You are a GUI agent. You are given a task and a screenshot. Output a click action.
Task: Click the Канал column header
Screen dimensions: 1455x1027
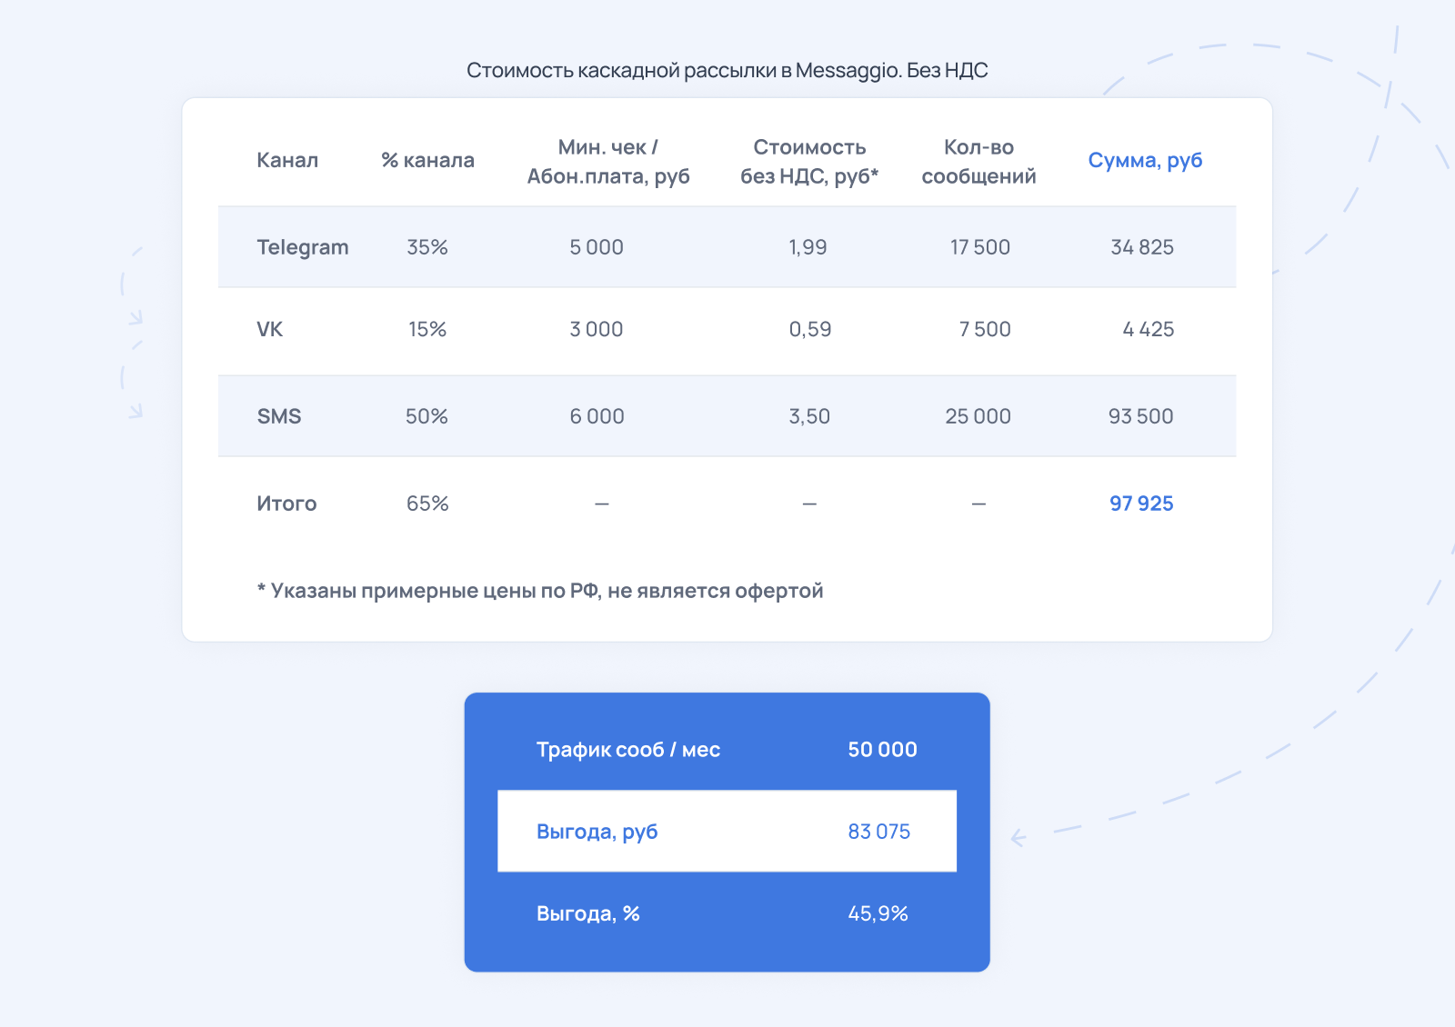click(287, 160)
